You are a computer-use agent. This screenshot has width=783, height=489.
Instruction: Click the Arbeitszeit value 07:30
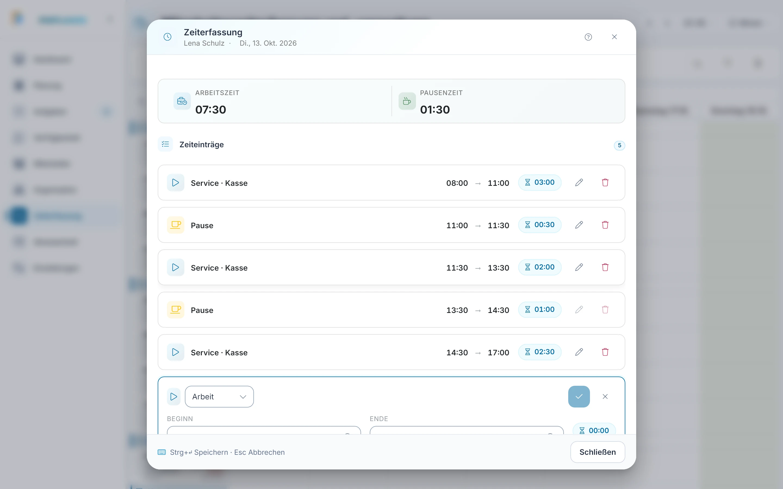coord(211,110)
